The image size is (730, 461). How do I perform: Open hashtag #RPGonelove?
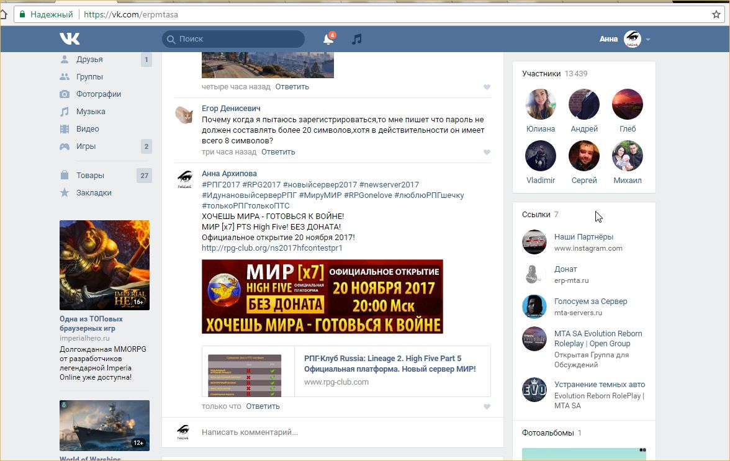367,195
